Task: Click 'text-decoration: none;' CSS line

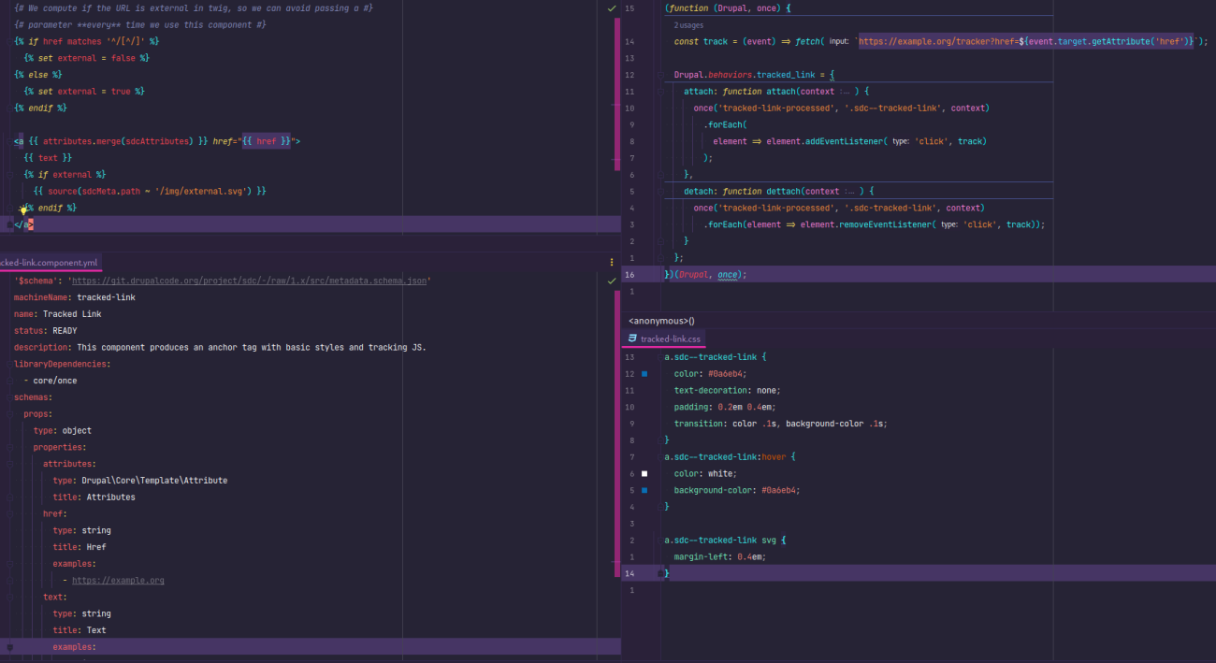Action: tap(727, 390)
